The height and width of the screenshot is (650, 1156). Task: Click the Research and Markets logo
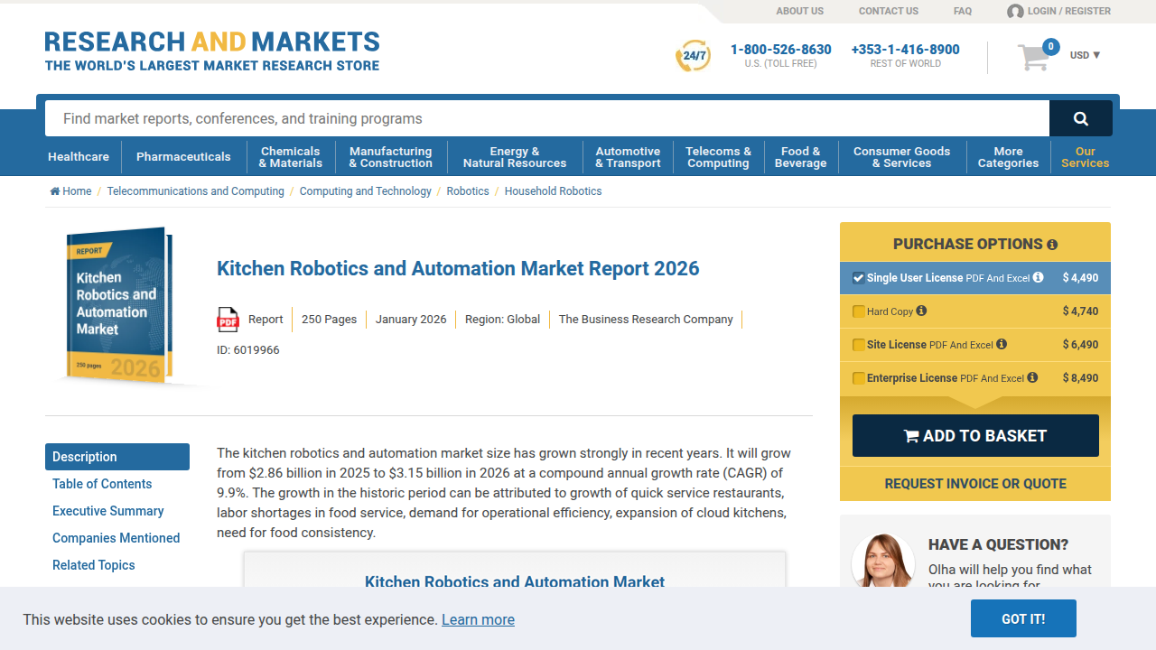(x=212, y=51)
